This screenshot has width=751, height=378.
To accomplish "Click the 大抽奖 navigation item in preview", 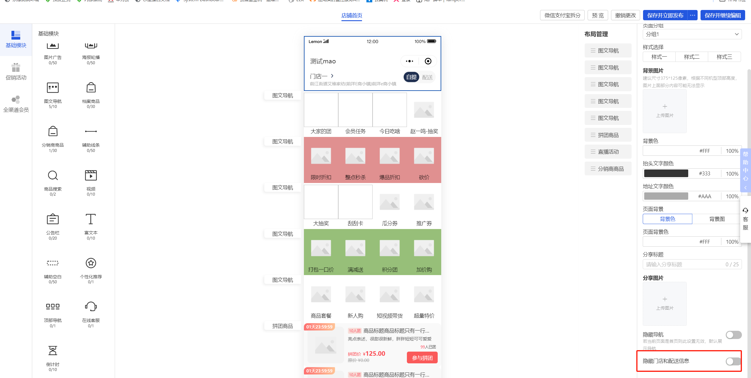I will [x=321, y=206].
